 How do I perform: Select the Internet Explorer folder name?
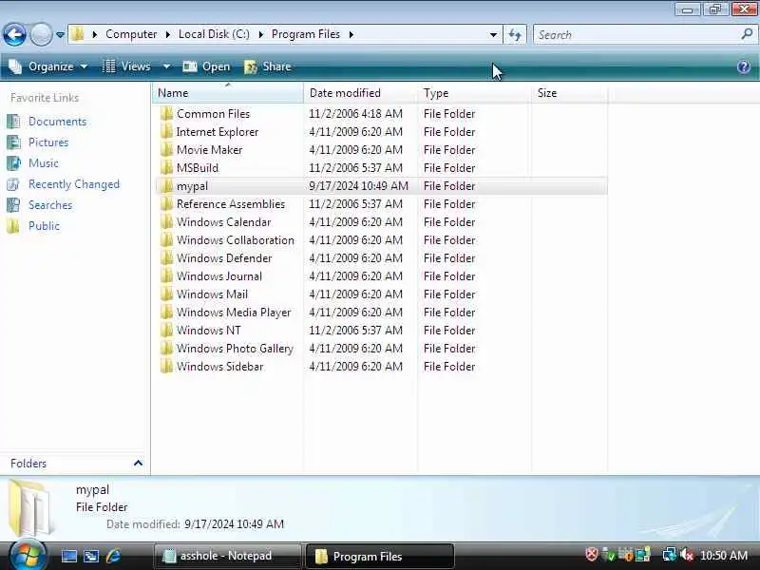click(x=218, y=132)
